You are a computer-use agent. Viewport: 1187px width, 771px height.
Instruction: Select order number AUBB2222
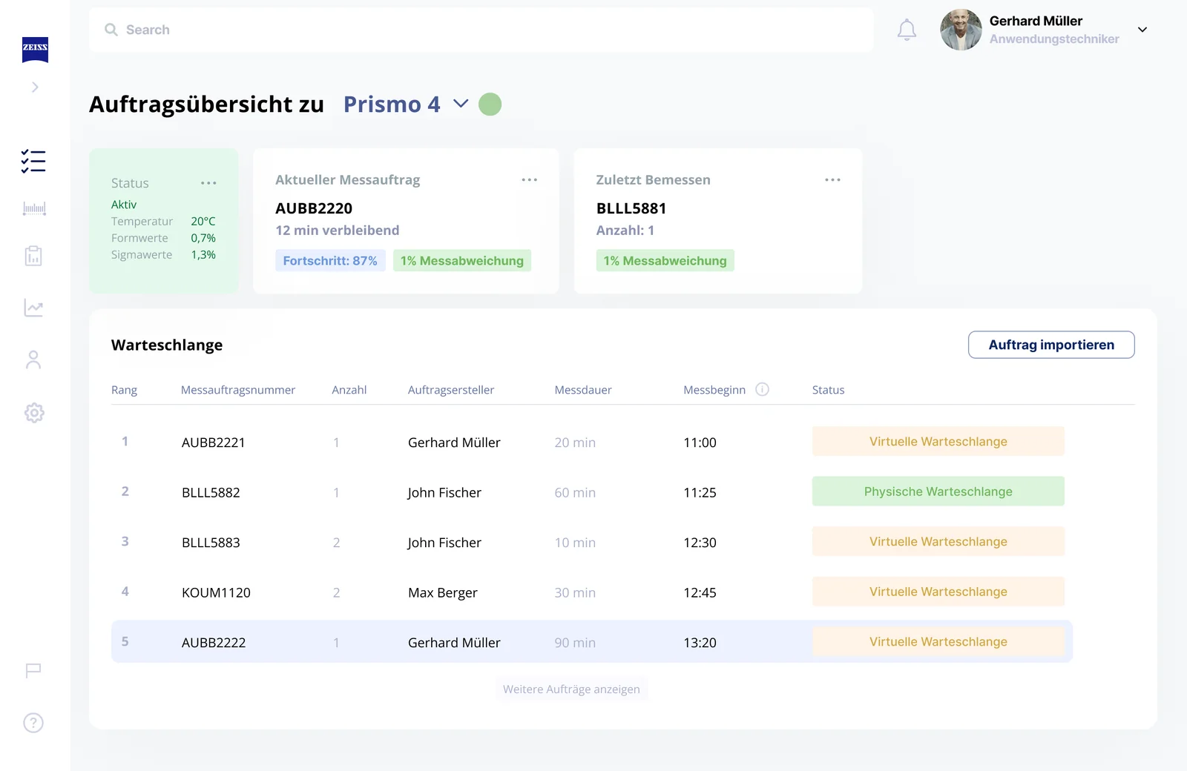coord(214,643)
